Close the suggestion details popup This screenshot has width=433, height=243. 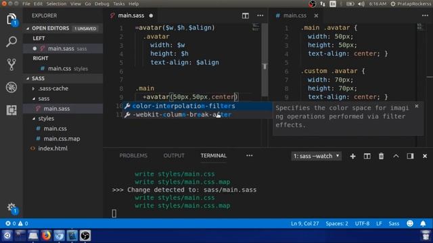coord(417,106)
